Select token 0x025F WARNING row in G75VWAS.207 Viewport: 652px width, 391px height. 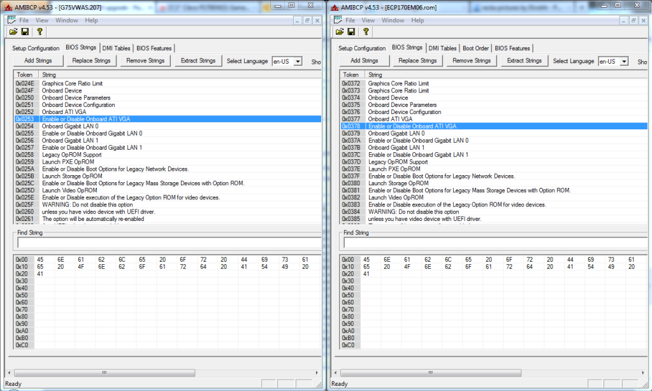tap(168, 204)
